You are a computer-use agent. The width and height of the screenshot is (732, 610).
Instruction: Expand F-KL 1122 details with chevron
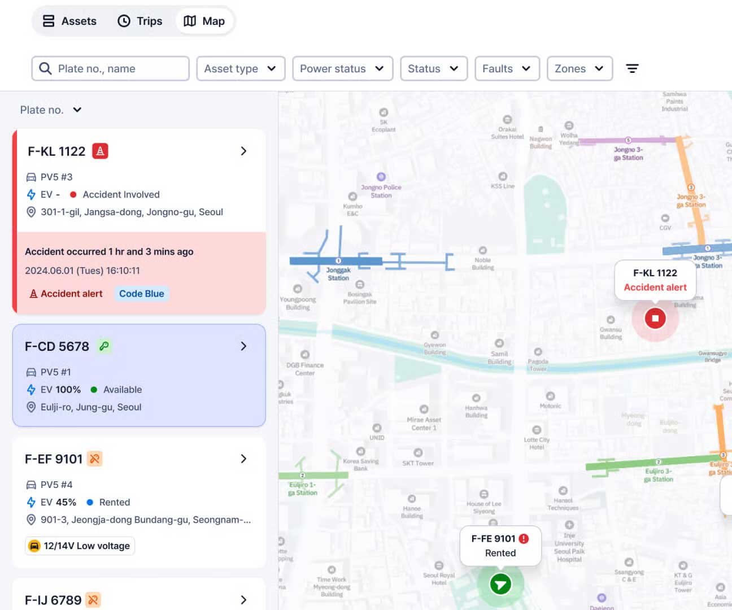point(243,151)
